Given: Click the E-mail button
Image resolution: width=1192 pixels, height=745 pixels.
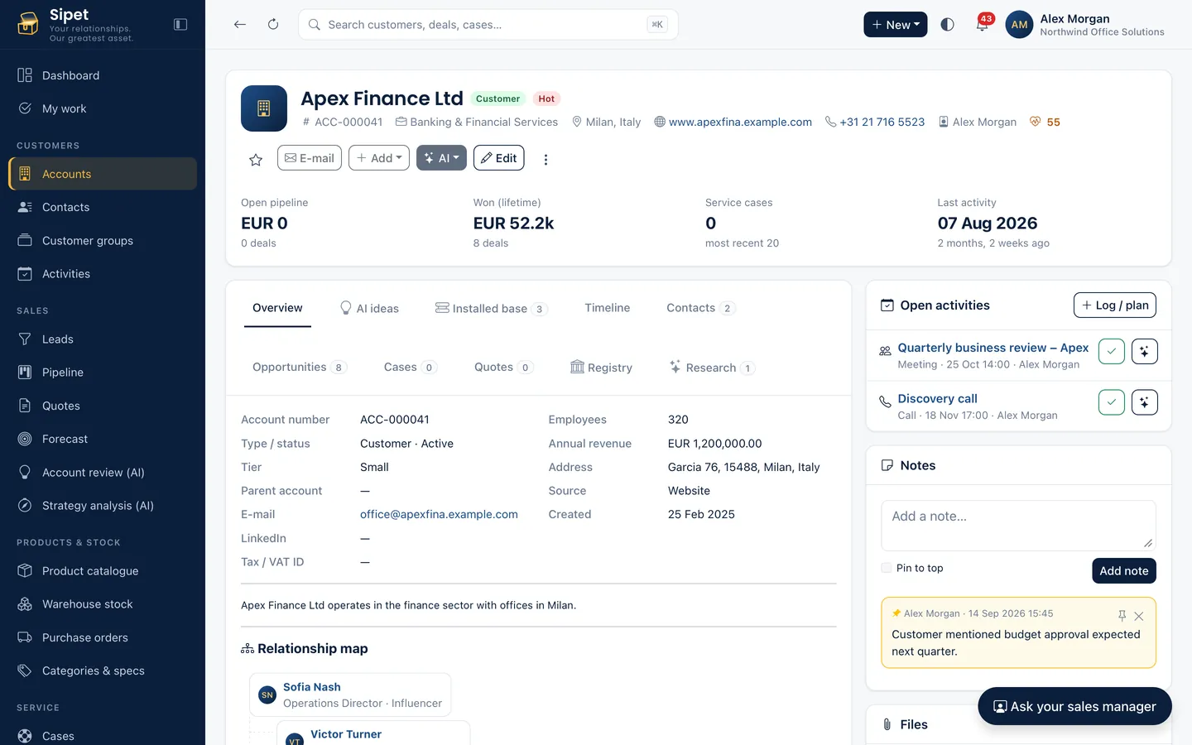Looking at the screenshot, I should point(310,158).
